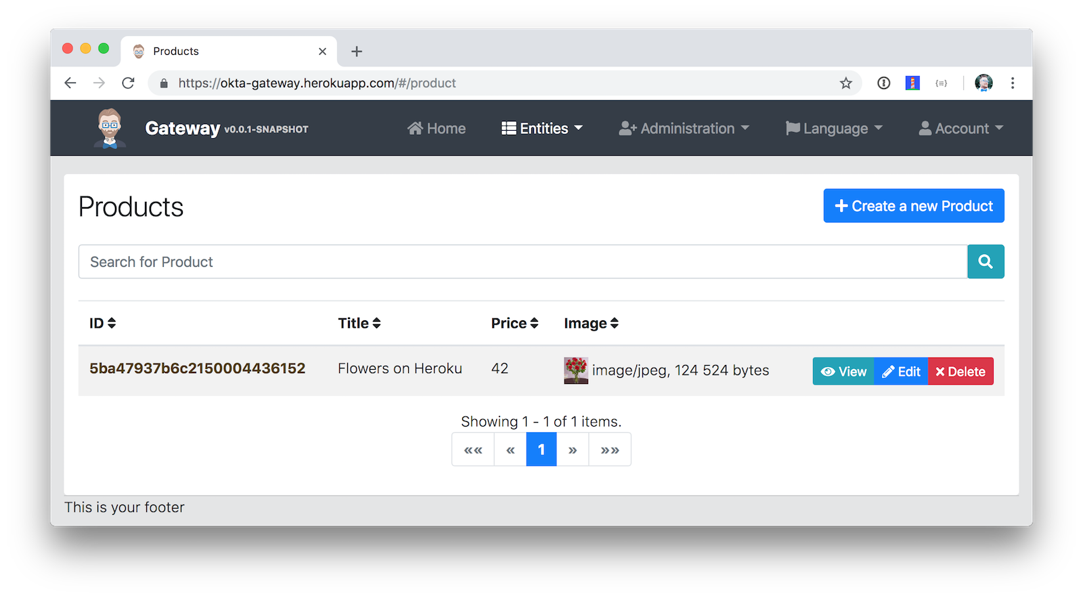Bookmark page with the star icon
The width and height of the screenshot is (1083, 598).
point(845,83)
